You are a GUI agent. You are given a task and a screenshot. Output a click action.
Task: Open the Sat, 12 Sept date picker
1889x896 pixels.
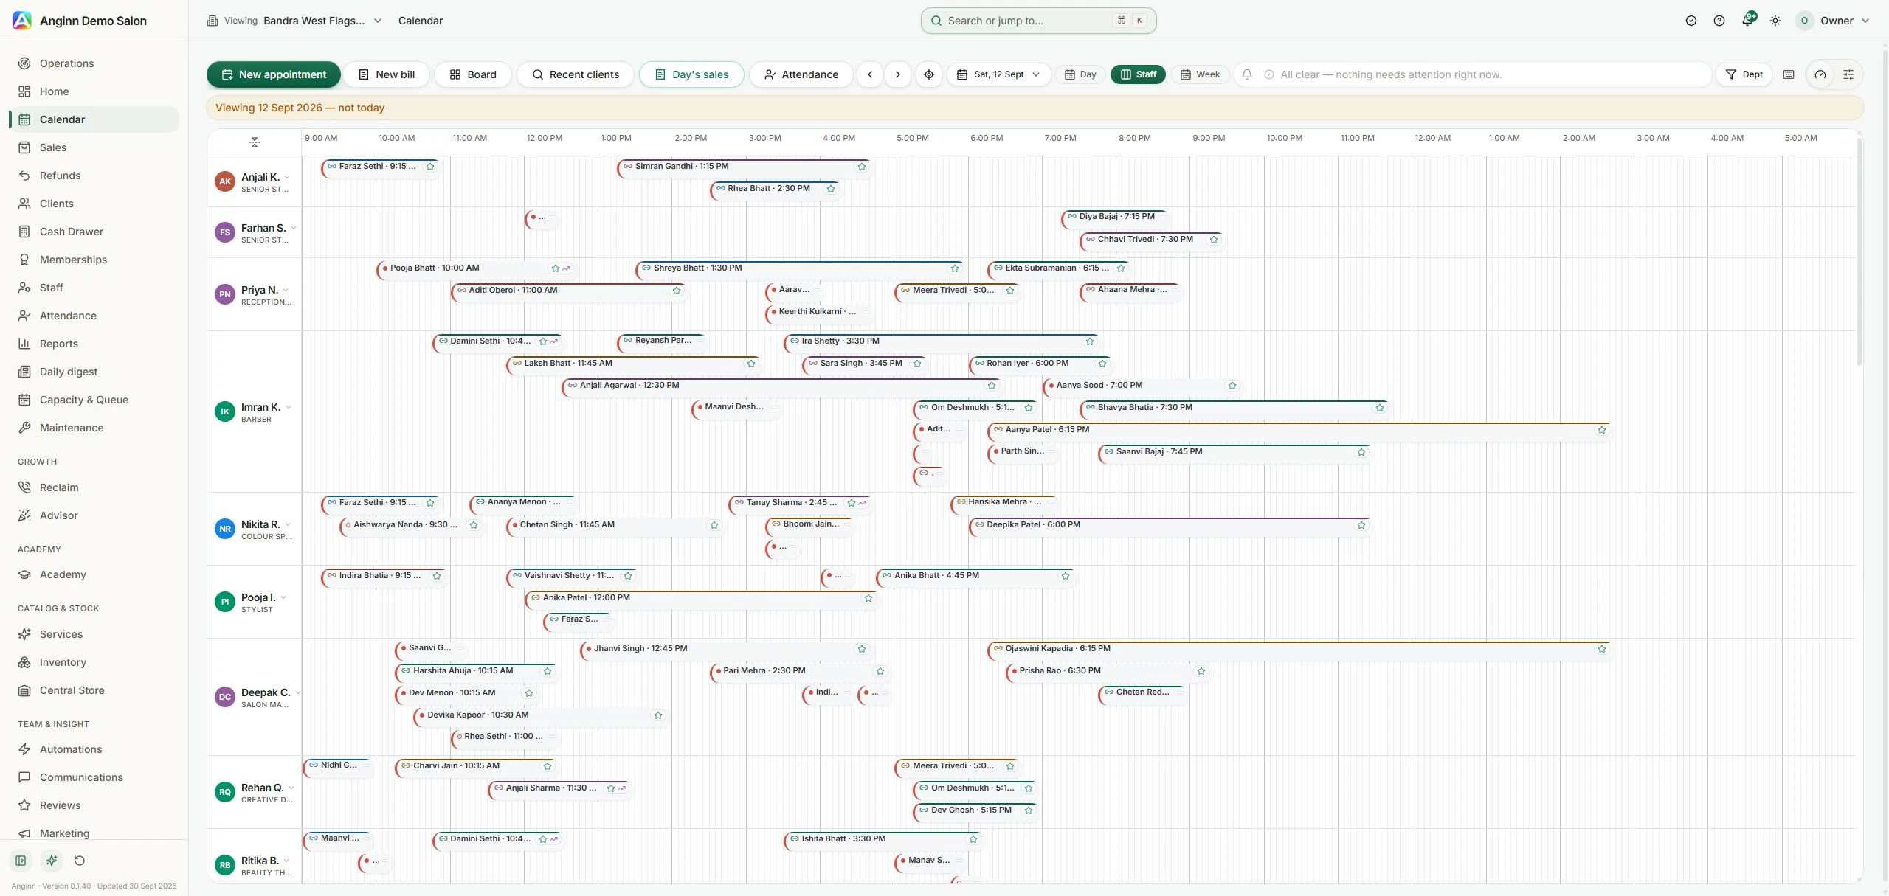pos(999,74)
